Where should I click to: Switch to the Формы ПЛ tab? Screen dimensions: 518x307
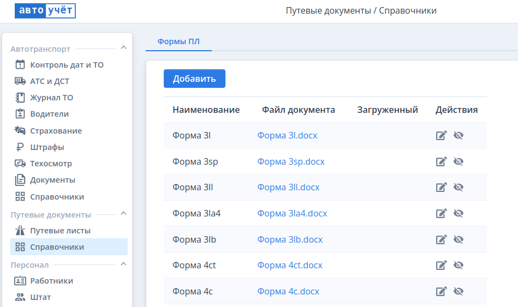tap(178, 41)
